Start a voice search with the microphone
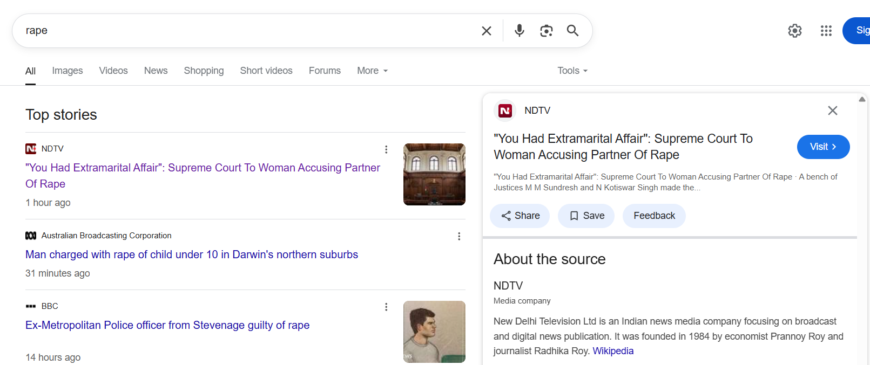 (x=520, y=31)
